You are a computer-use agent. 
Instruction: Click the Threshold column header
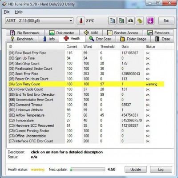point(109,47)
